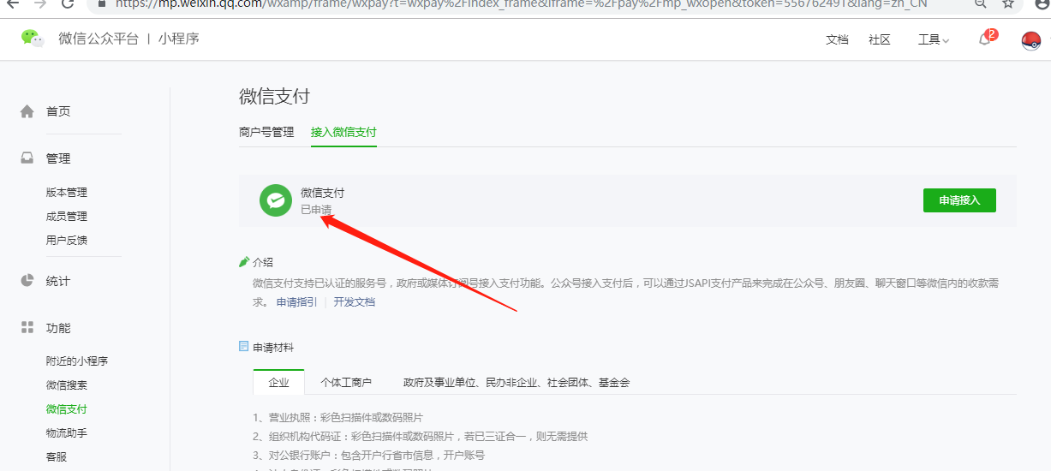Open the 开发文档 link
Viewport: 1051px width, 471px height.
point(355,302)
